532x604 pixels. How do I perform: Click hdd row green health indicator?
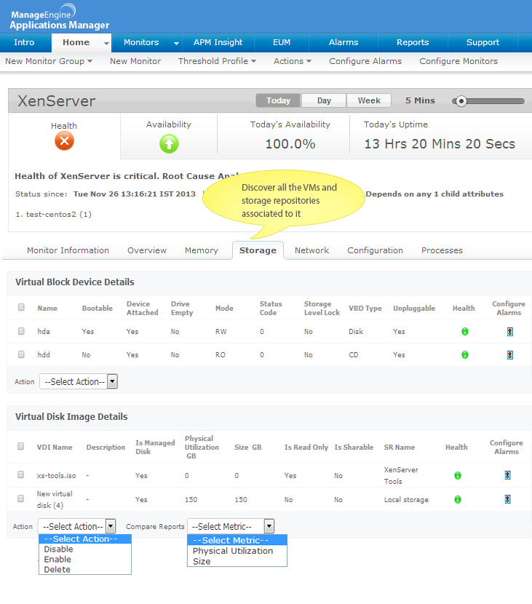[465, 355]
